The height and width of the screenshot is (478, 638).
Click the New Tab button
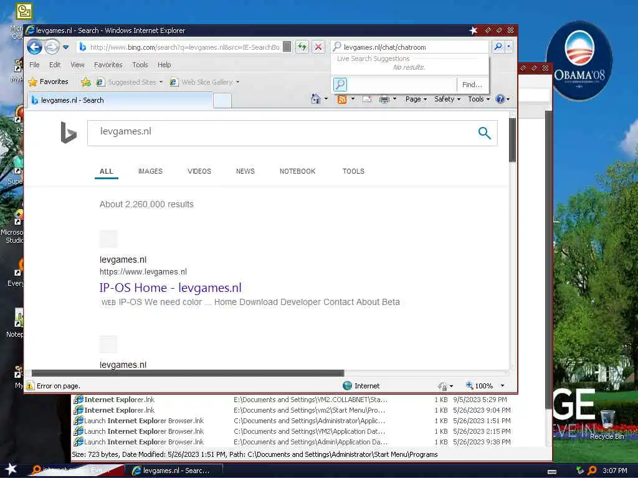coord(222,100)
